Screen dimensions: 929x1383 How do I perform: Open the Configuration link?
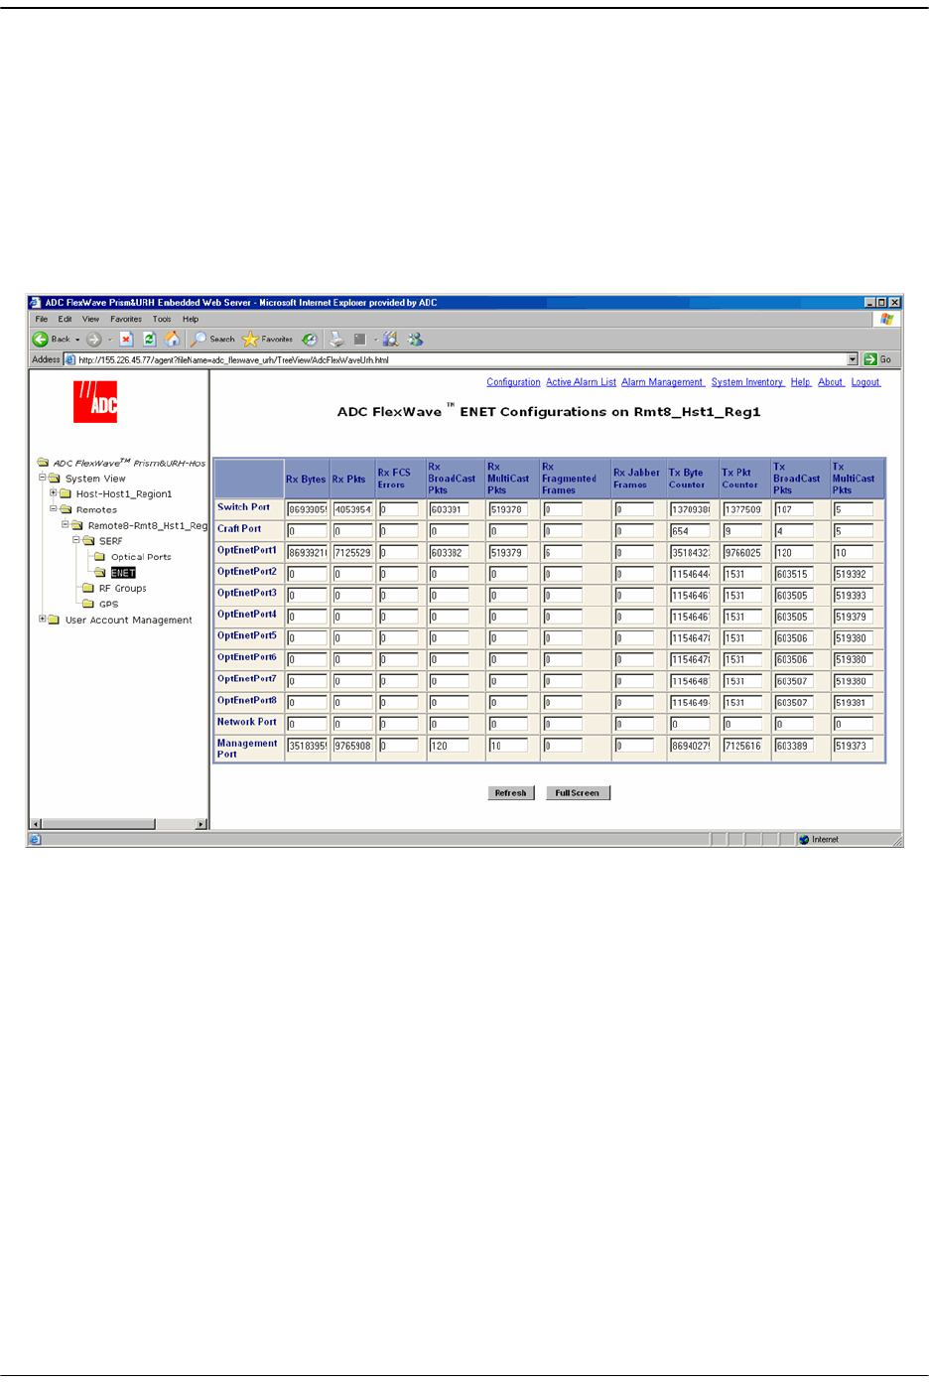pyautogui.click(x=513, y=382)
